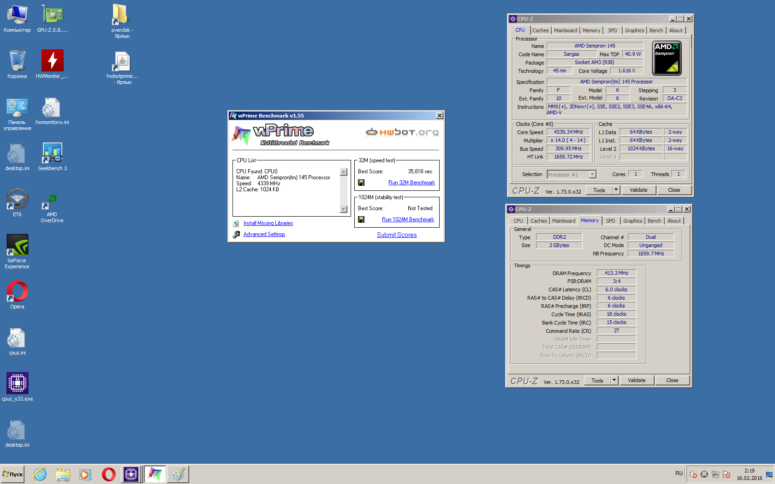
Task: Open About tab in top CPU-Z window
Action: [x=676, y=30]
